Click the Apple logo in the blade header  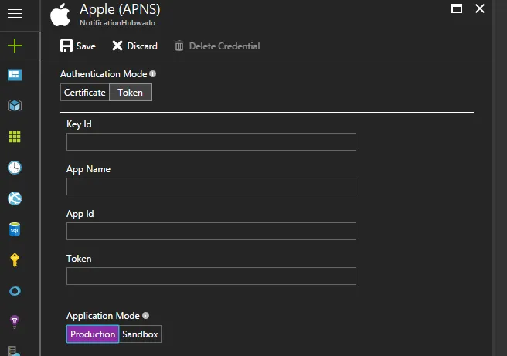[x=60, y=15]
